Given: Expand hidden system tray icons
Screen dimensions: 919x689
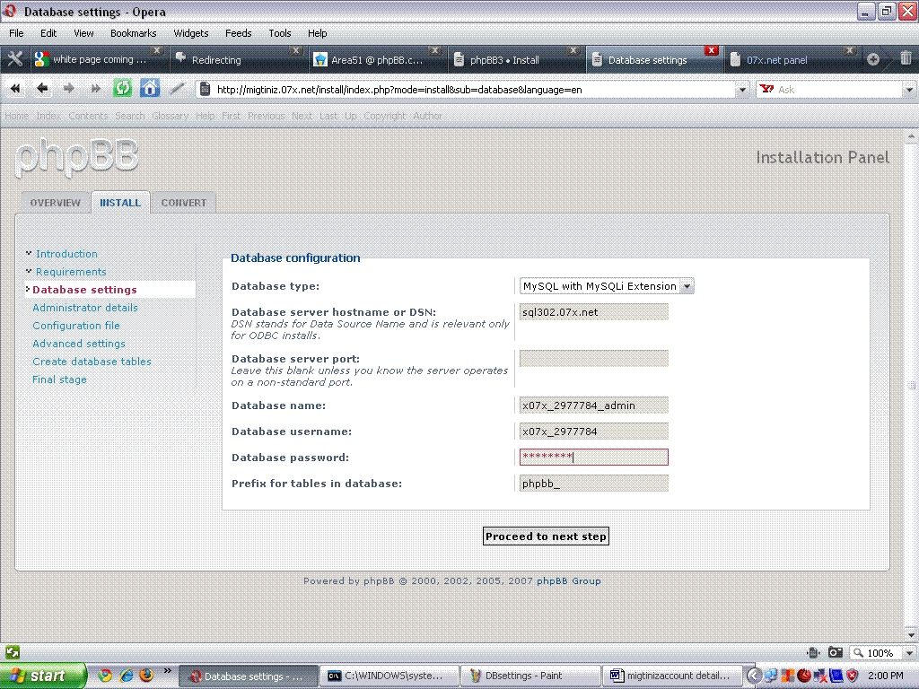Looking at the screenshot, I should [x=754, y=676].
